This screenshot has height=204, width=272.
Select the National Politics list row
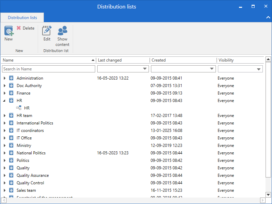coord(31,153)
